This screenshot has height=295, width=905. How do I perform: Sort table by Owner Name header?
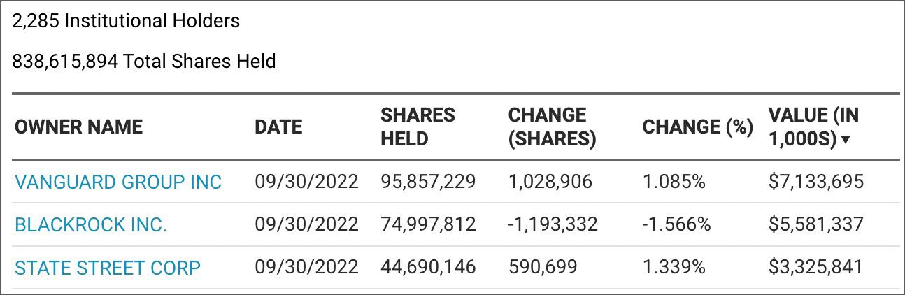click(78, 127)
